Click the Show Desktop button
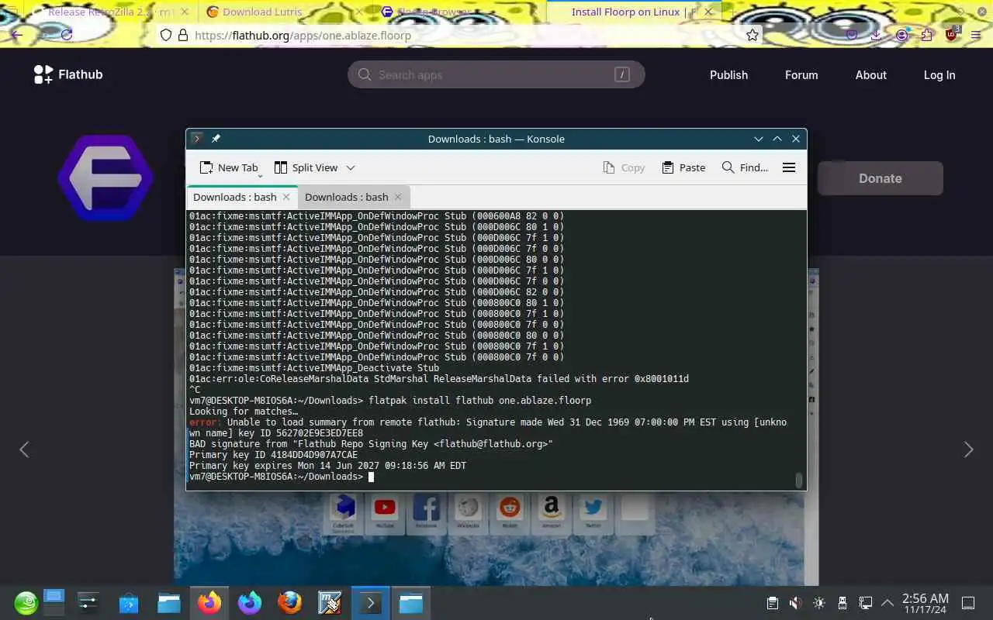 coord(968,603)
